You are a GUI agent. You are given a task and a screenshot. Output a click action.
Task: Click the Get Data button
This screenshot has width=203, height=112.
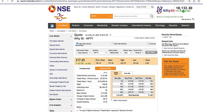tap(151, 52)
